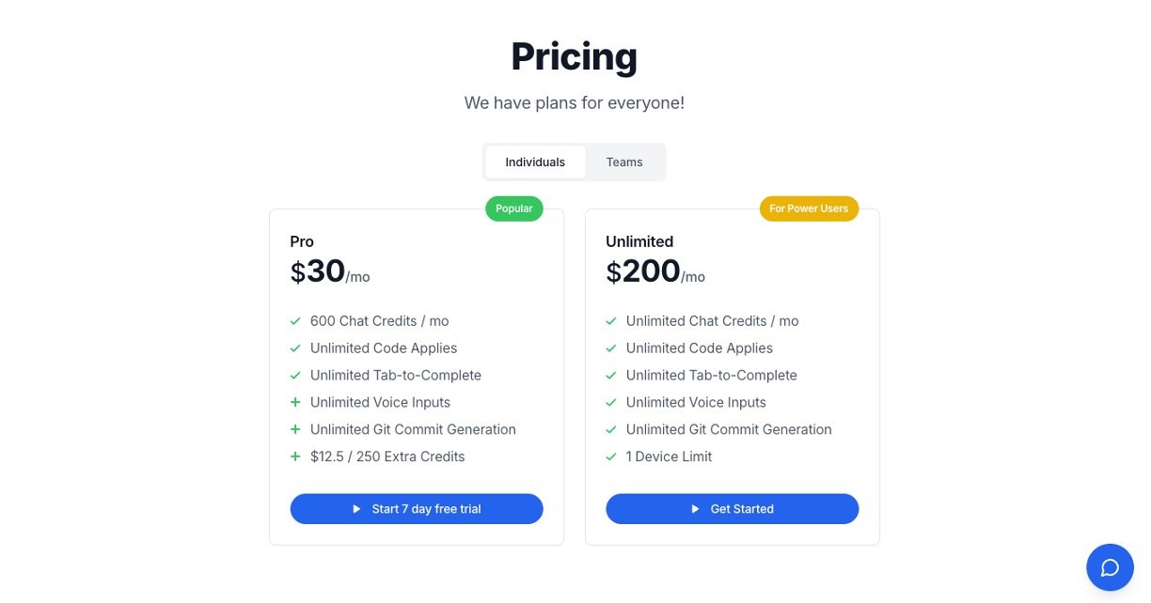Select the Individuals pricing tab
Viewport: 1151px width, 603px height.
[535, 162]
